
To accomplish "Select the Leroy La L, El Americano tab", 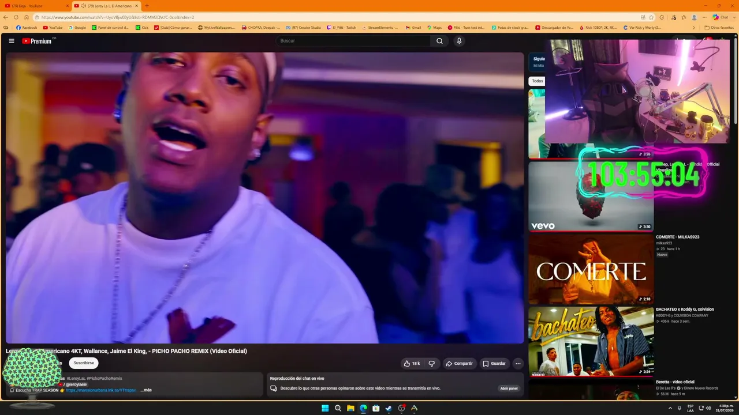I will pos(106,6).
